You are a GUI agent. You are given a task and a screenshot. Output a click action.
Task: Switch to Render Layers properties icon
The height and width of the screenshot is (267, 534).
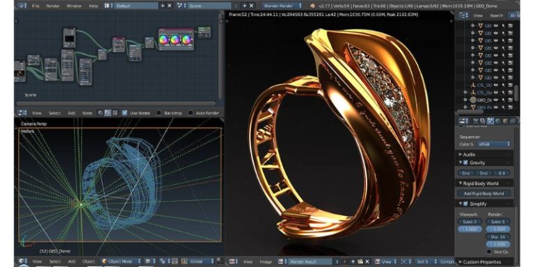(483, 120)
